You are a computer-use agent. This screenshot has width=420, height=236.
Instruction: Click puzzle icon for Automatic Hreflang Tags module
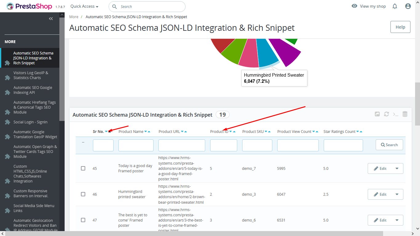[7, 112]
